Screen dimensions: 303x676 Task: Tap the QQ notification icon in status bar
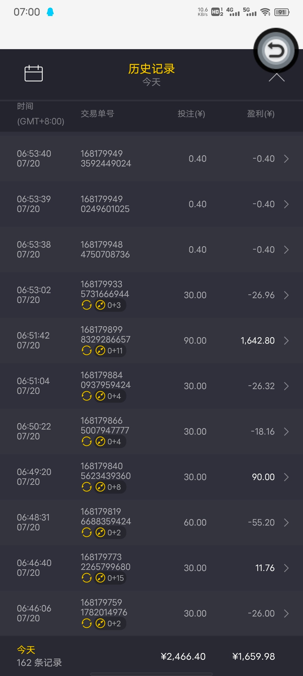[50, 12]
